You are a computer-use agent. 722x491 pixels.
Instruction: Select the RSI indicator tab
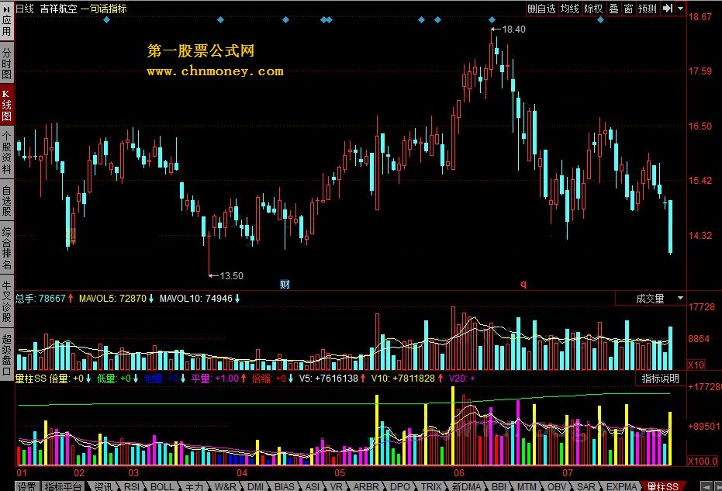(x=132, y=486)
